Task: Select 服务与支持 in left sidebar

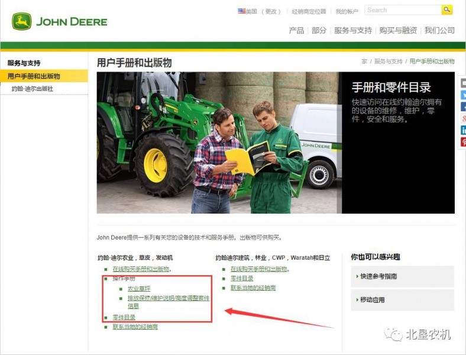Action: coord(24,63)
